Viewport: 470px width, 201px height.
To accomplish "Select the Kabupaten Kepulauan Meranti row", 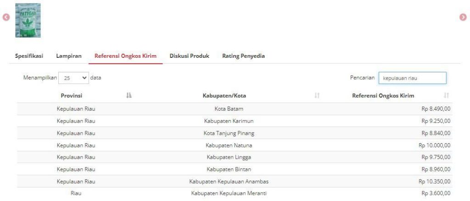I will (229, 193).
